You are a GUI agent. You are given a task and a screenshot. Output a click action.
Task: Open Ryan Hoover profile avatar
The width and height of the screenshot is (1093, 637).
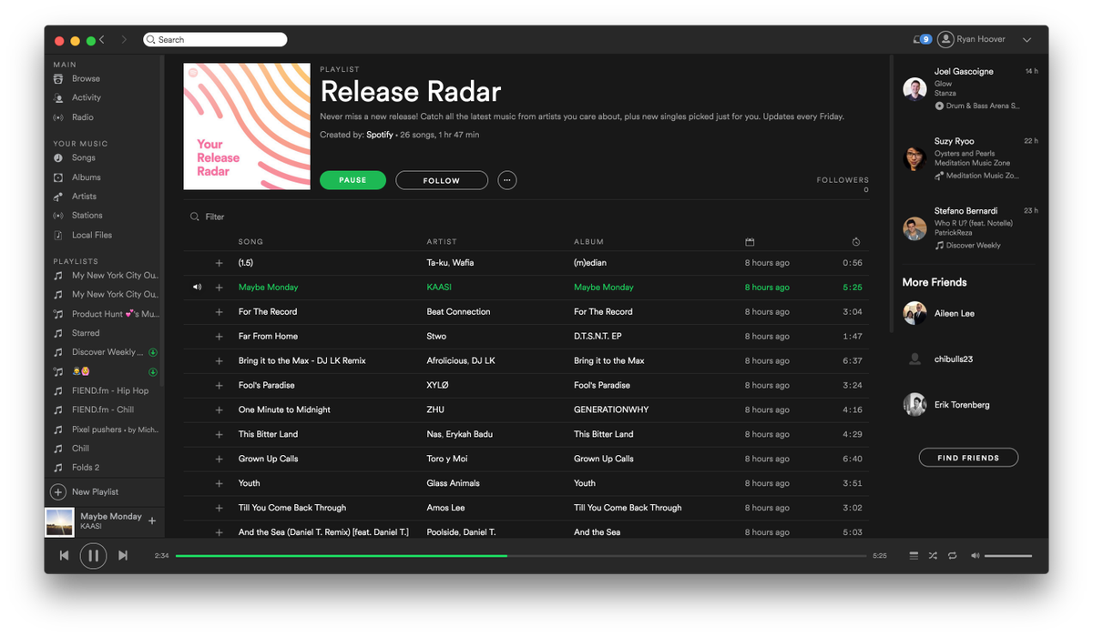coord(945,39)
